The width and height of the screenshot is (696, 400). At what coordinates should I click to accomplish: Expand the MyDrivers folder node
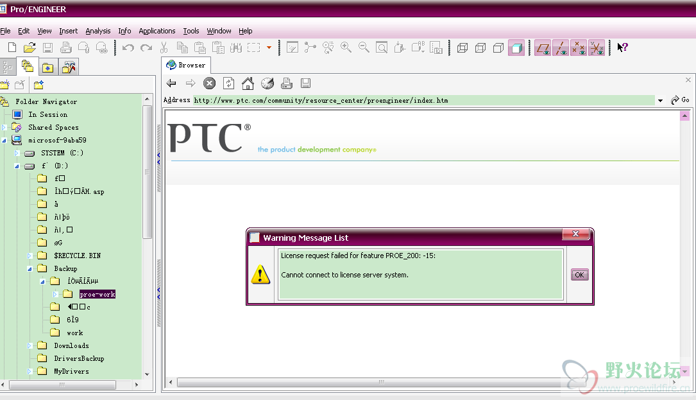pyautogui.click(x=30, y=372)
